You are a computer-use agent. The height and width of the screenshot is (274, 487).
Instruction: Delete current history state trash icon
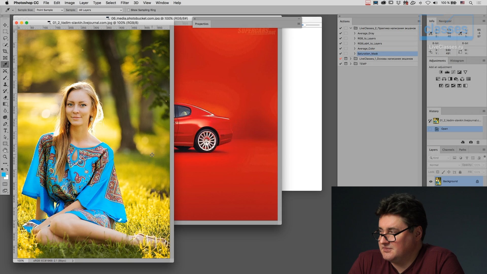tap(478, 142)
